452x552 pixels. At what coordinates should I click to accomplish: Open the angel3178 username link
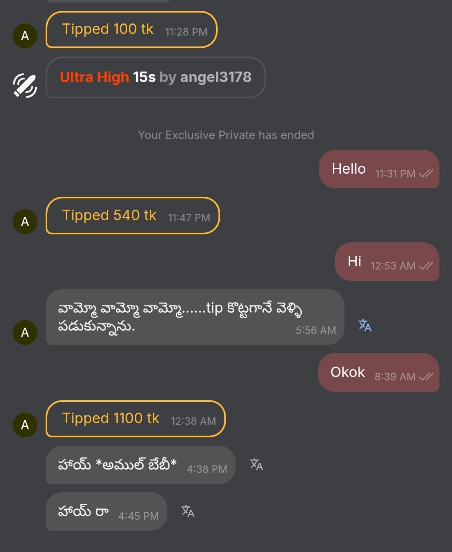[216, 77]
